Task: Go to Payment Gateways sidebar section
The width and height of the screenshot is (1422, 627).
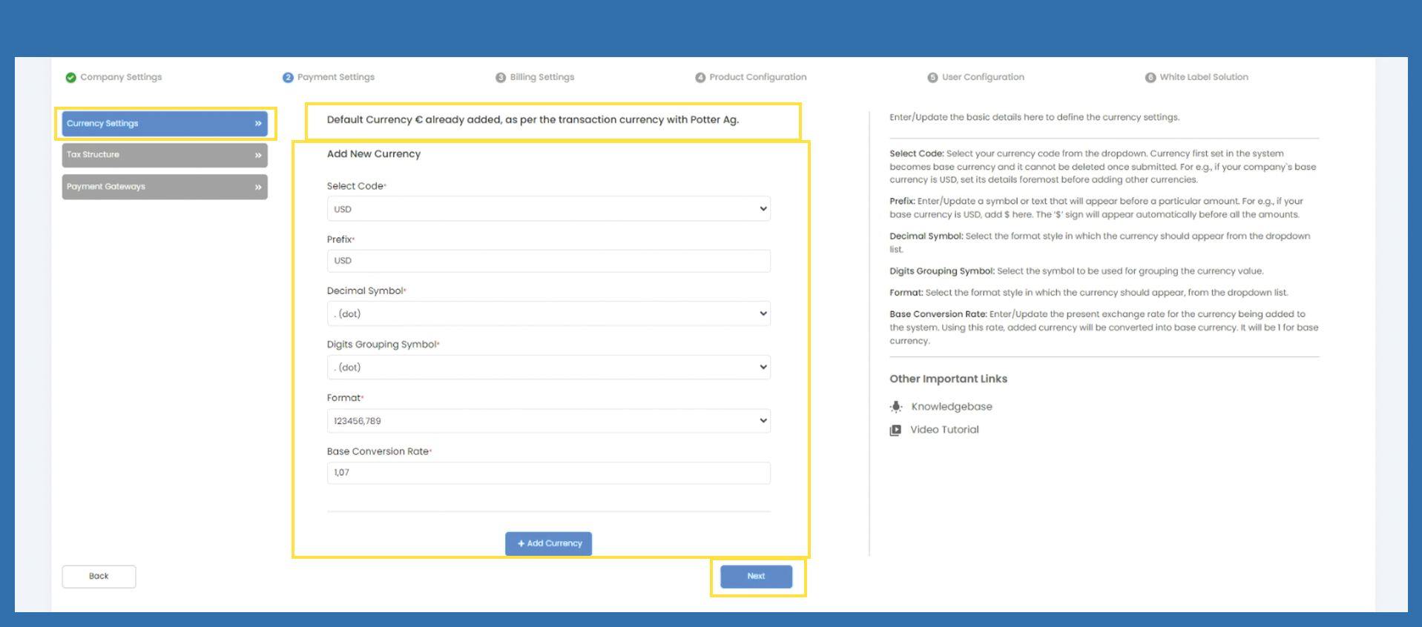Action: [x=164, y=187]
